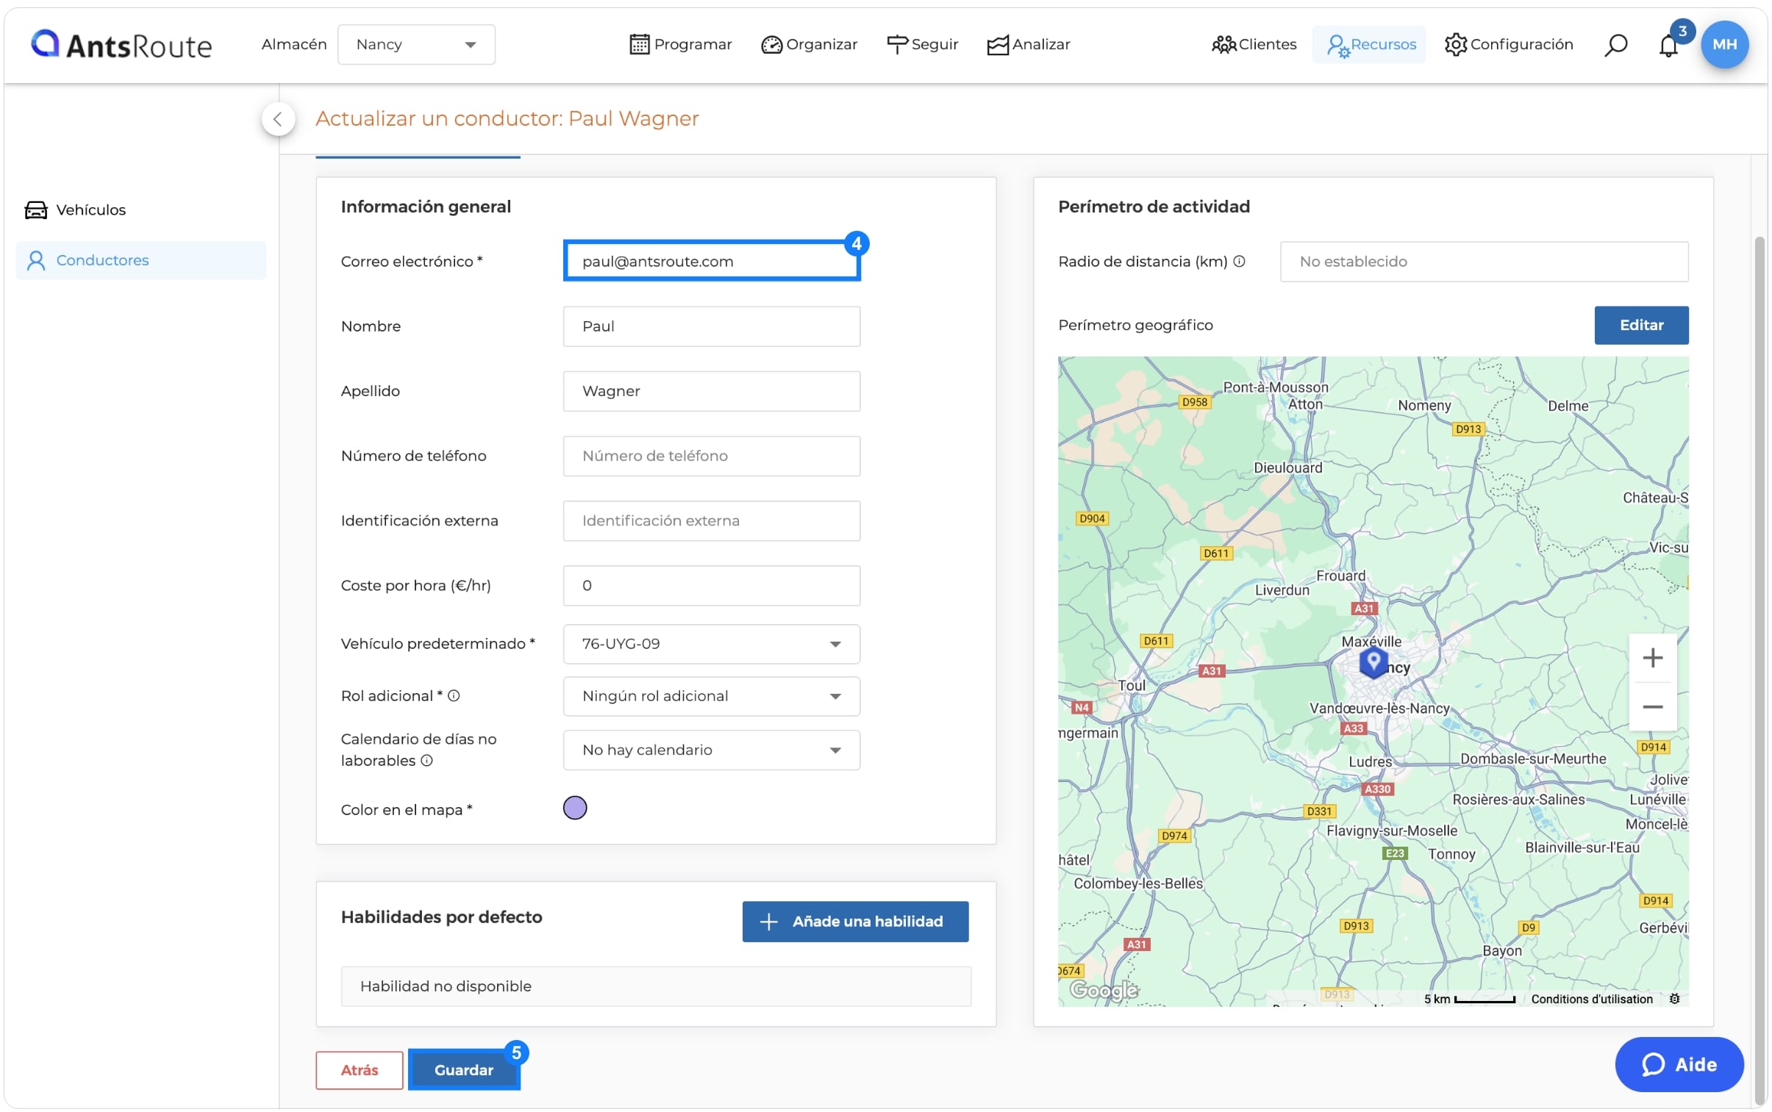
Task: Open the Aide chat button
Action: click(x=1679, y=1064)
